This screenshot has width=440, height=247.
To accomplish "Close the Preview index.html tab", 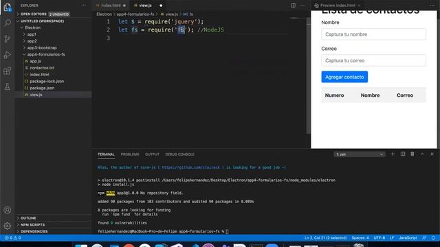I will (x=359, y=5).
